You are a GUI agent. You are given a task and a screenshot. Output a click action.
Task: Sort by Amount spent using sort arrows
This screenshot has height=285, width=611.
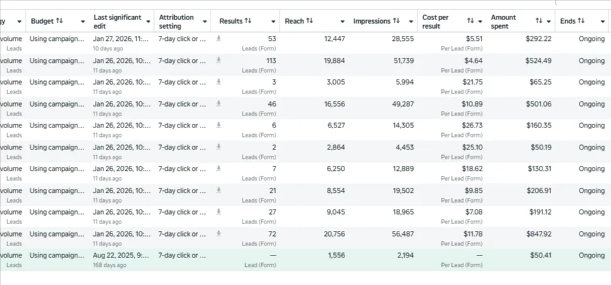(x=539, y=21)
